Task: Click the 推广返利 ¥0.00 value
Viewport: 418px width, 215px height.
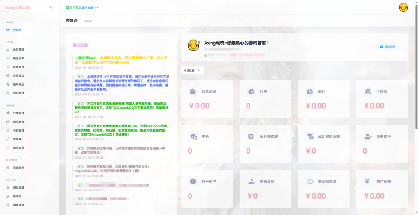Action: pyautogui.click(x=374, y=196)
